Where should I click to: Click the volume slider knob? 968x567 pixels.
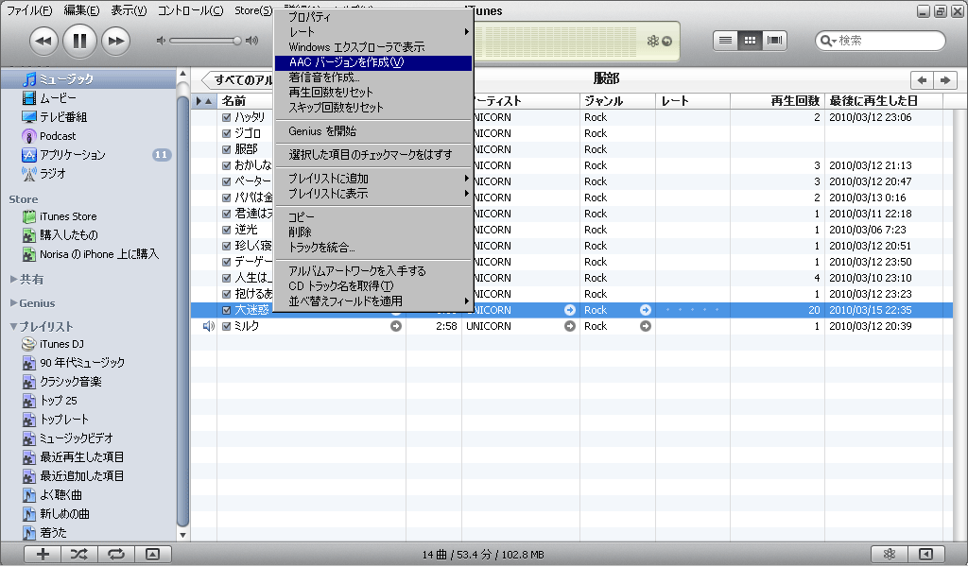237,41
